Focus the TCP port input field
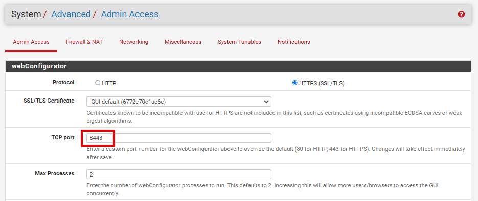Screen dimensions: 478x201 tap(179, 138)
